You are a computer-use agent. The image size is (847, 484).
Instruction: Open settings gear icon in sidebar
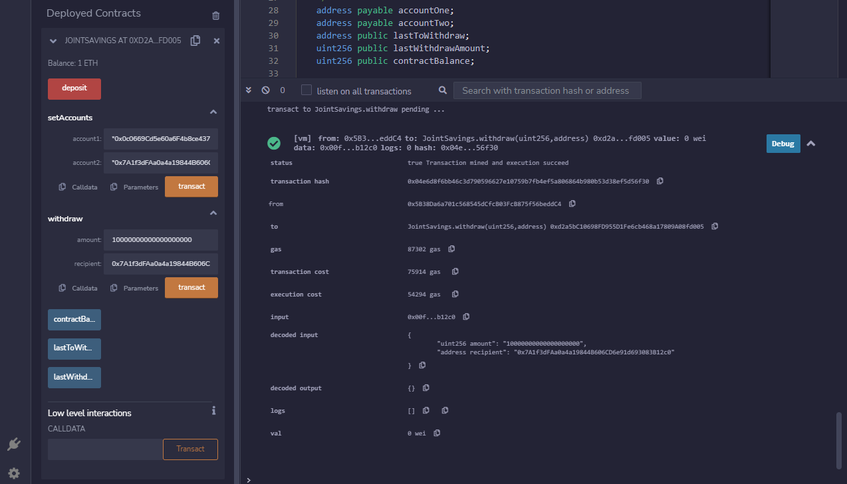(13, 473)
